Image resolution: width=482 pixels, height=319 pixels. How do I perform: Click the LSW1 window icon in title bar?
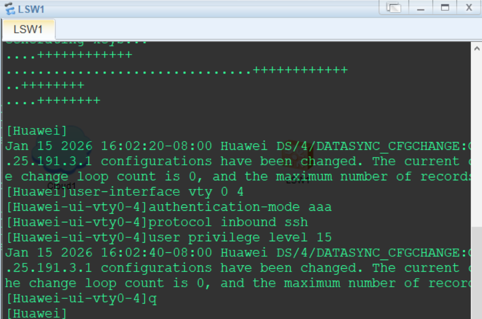tap(9, 9)
